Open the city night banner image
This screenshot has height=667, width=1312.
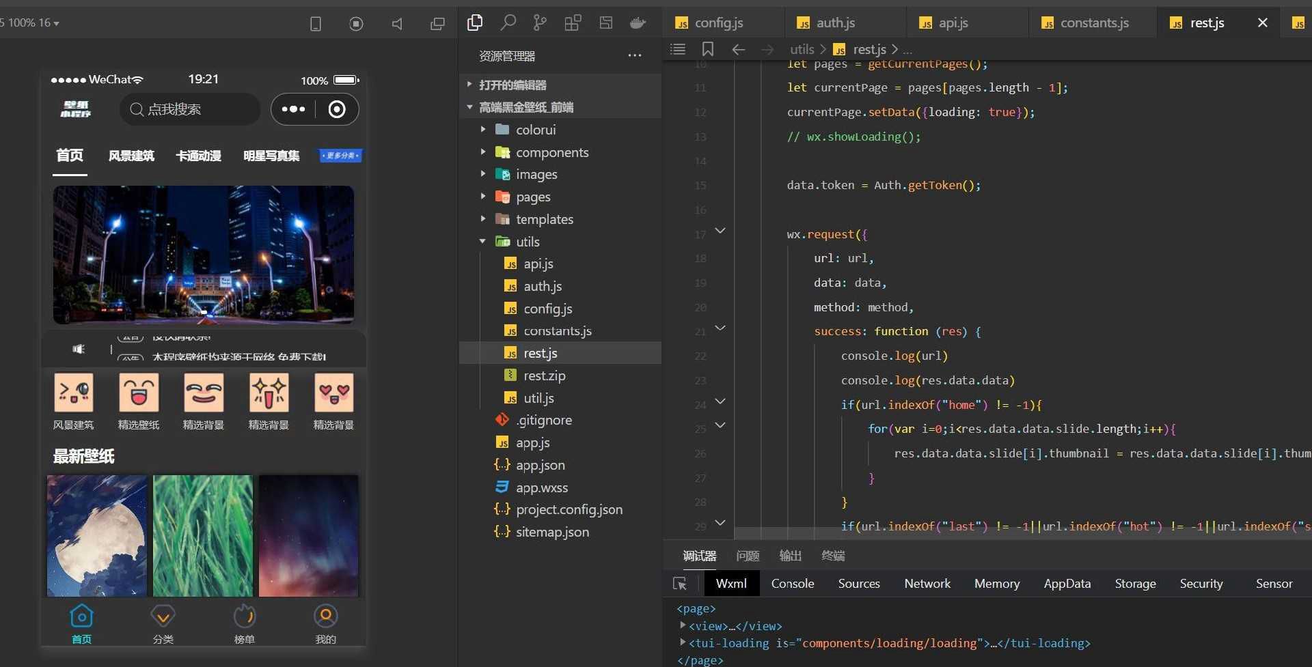204,255
